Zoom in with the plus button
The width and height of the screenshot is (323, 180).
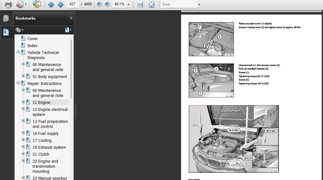pos(107,4)
